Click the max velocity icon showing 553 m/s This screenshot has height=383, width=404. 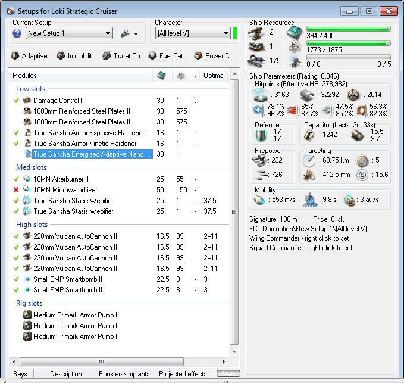coord(259,200)
